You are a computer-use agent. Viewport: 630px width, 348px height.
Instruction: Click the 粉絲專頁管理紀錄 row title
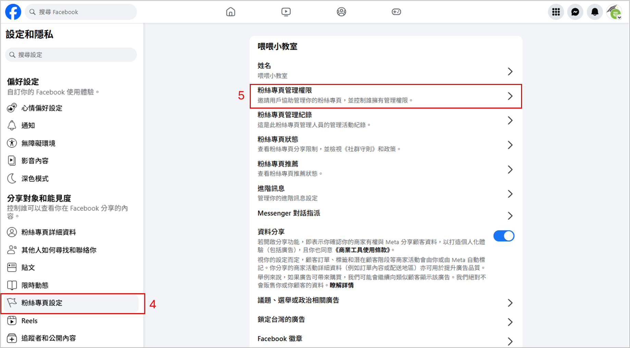coord(285,115)
